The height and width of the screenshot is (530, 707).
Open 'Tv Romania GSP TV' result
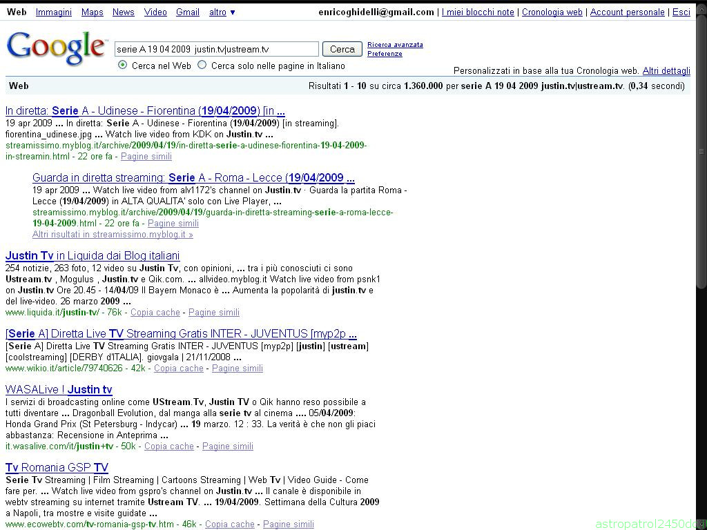coord(57,467)
